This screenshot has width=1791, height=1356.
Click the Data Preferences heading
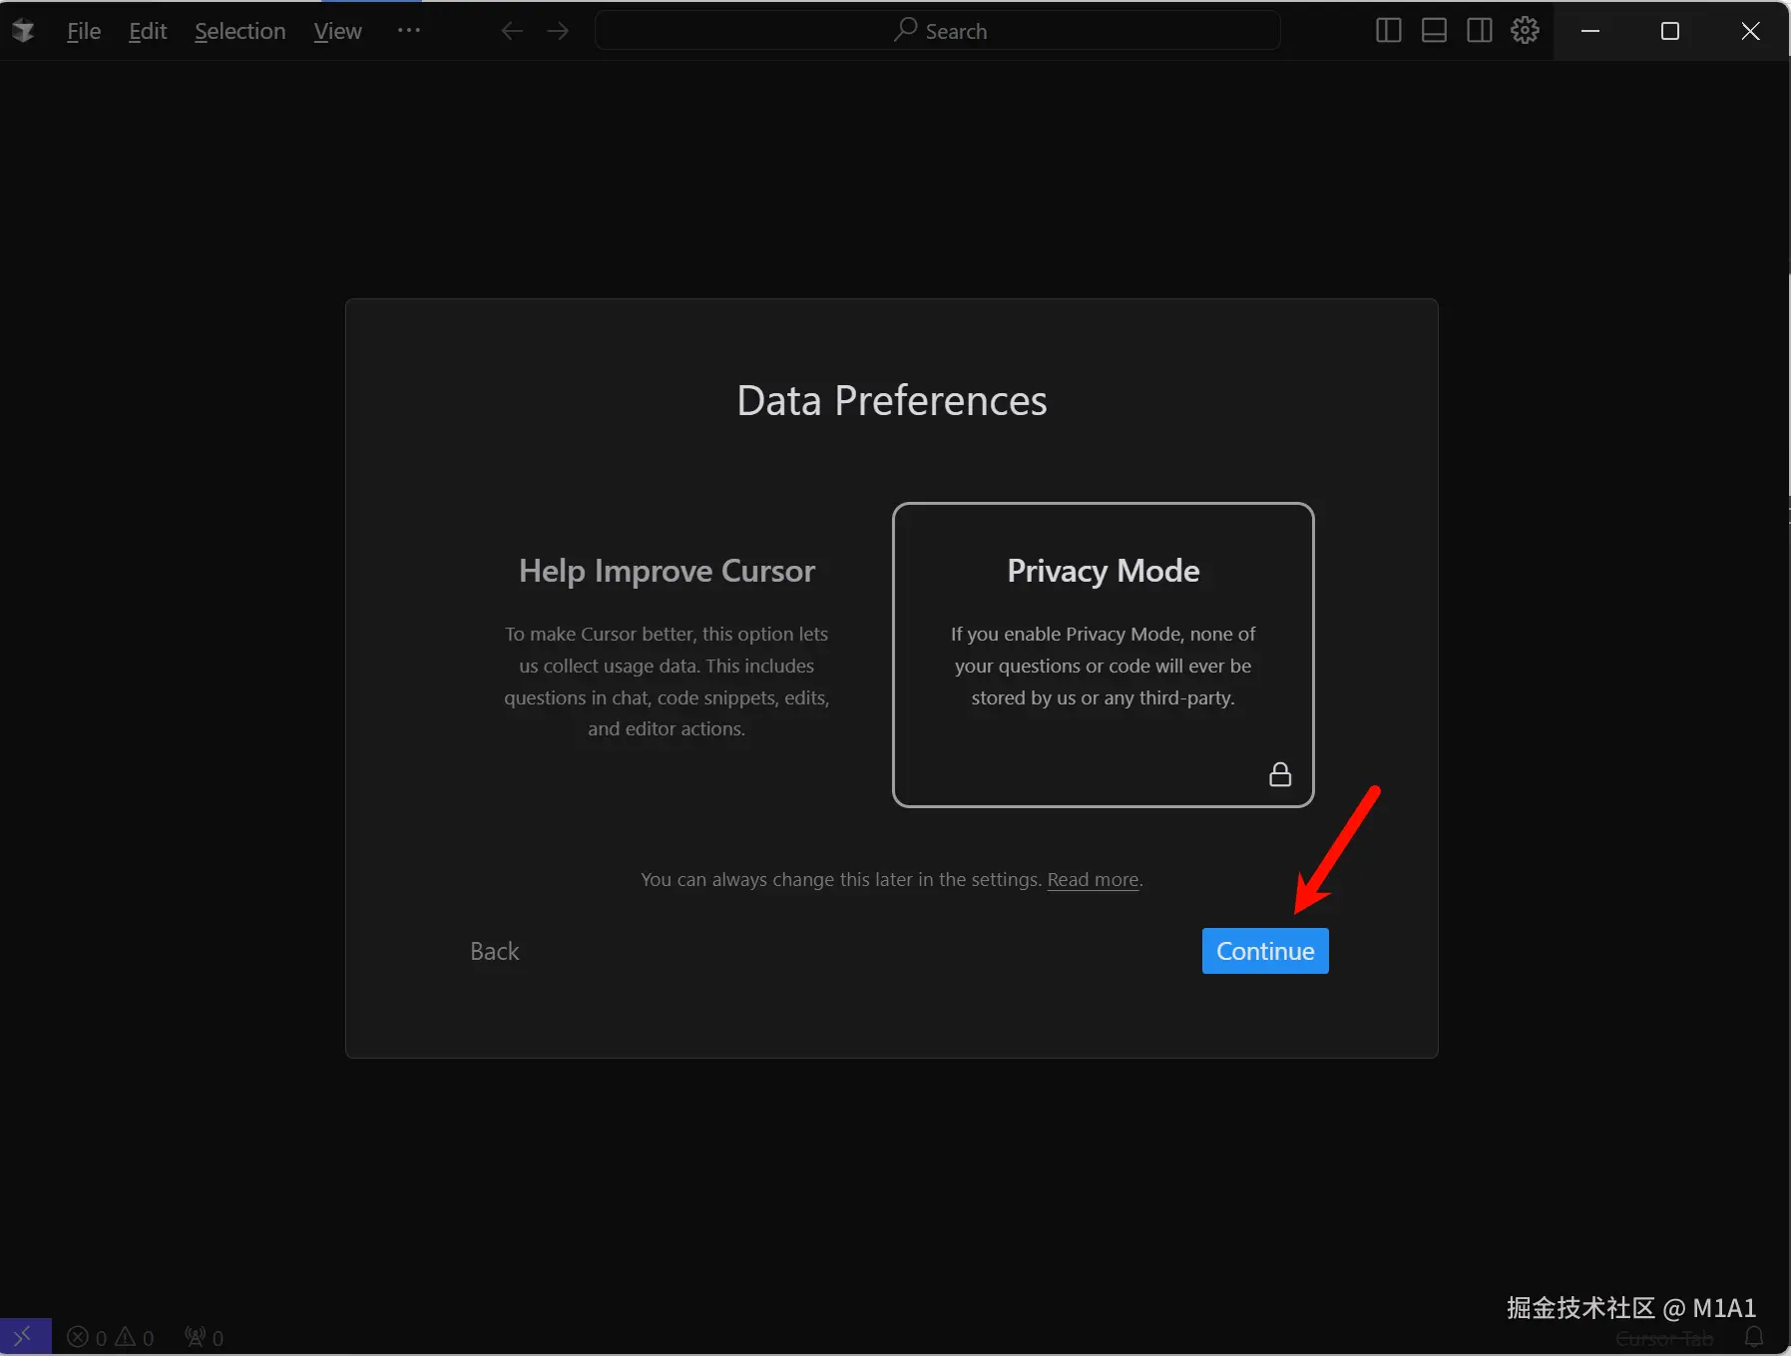pos(892,401)
